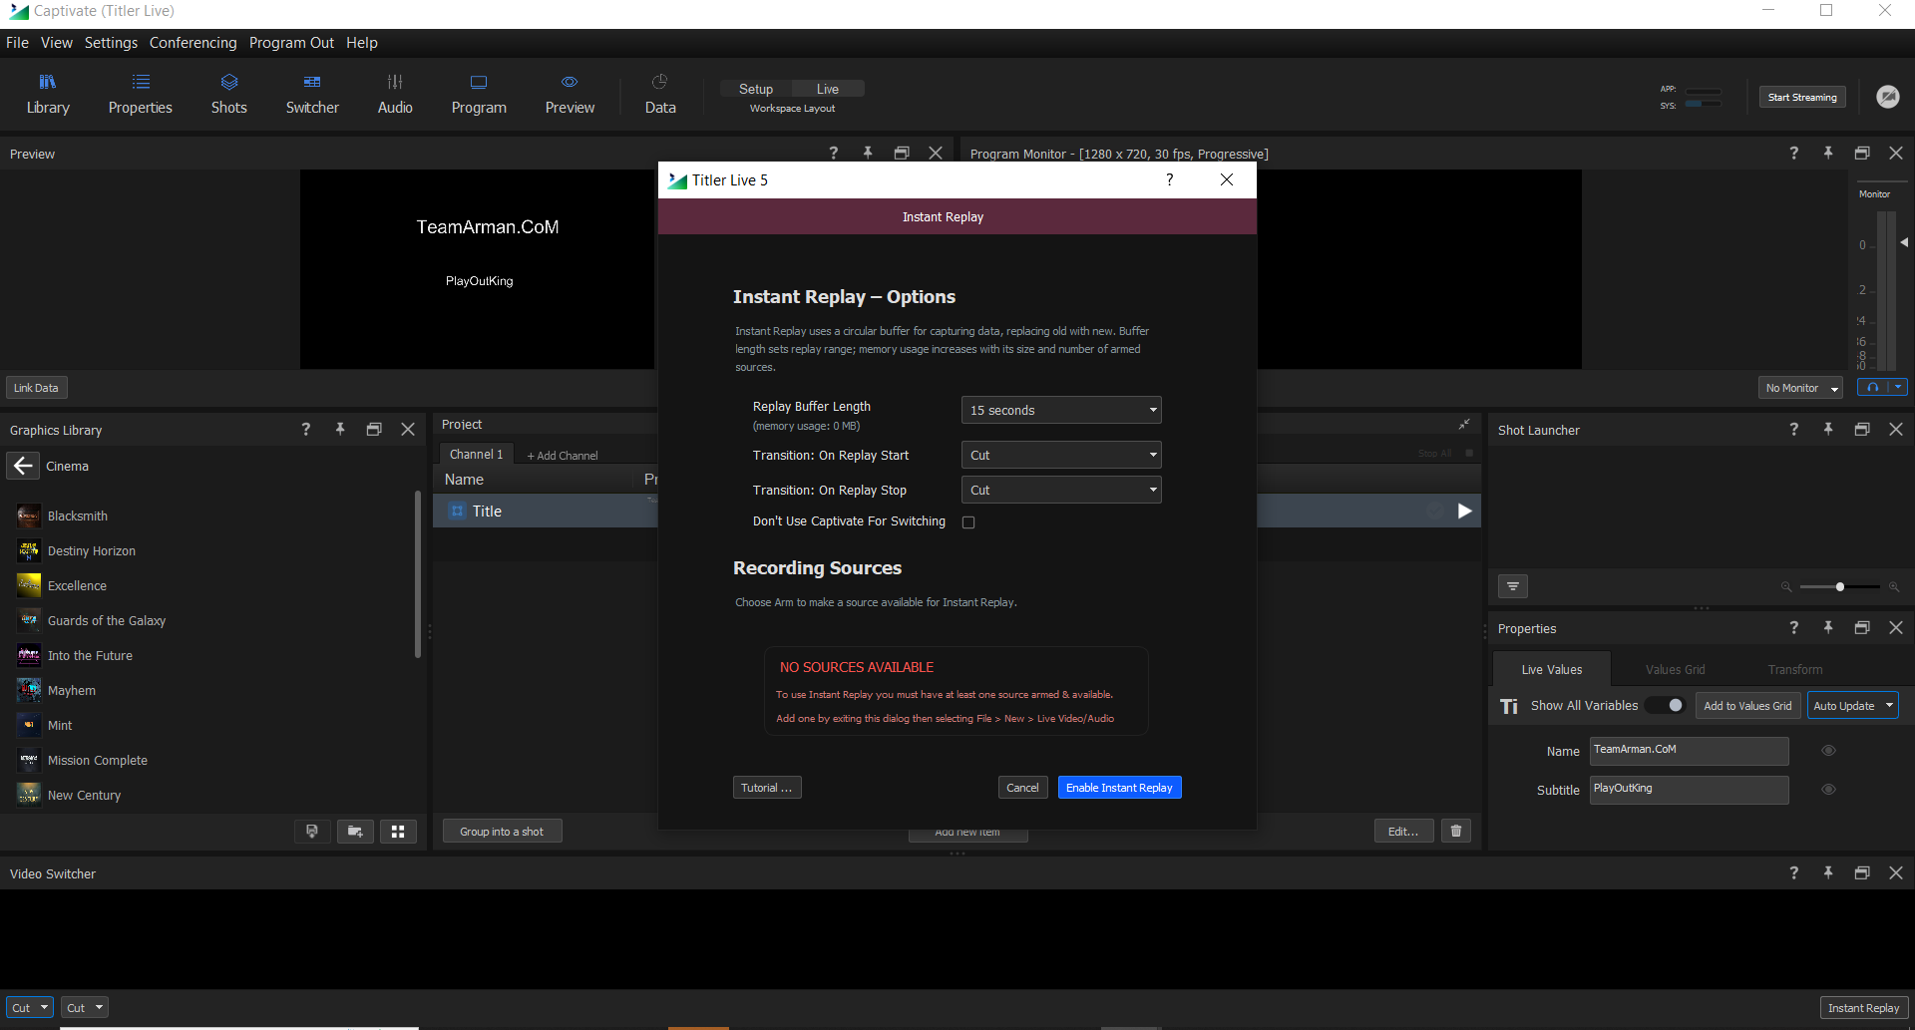
Task: Pin the Video Switcher panel
Action: pyautogui.click(x=1828, y=872)
